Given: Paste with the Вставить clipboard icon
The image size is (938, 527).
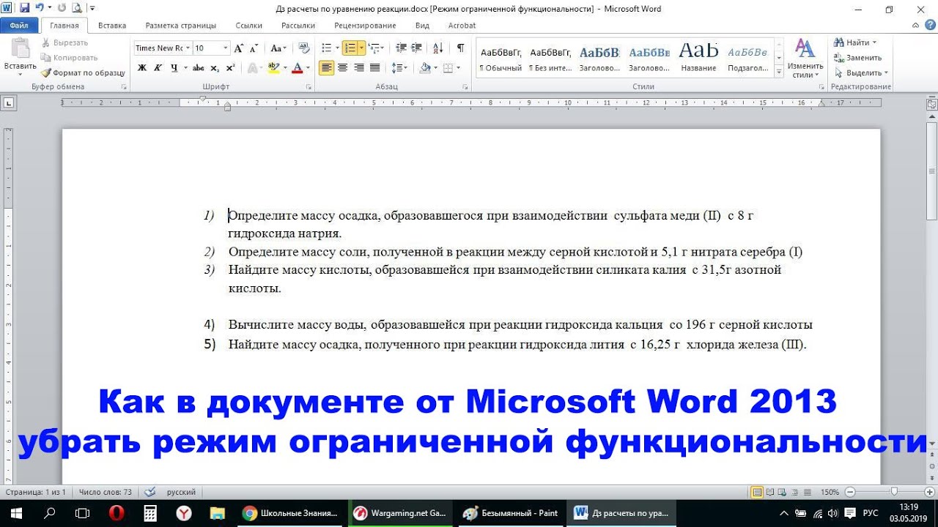Looking at the screenshot, I should (20, 56).
